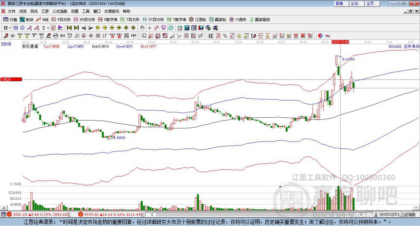Open the 设置 menu
420x226 pixels.
tap(75, 11)
